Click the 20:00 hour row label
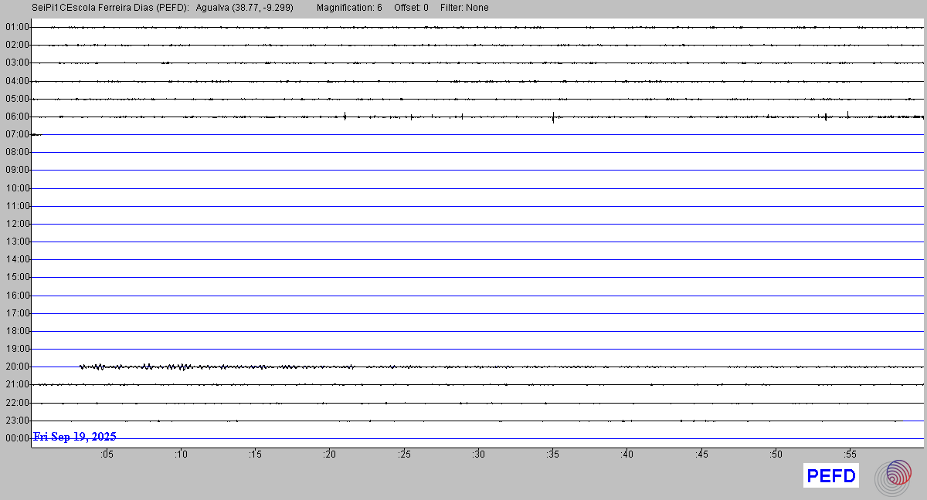Image resolution: width=927 pixels, height=500 pixels. click(17, 367)
